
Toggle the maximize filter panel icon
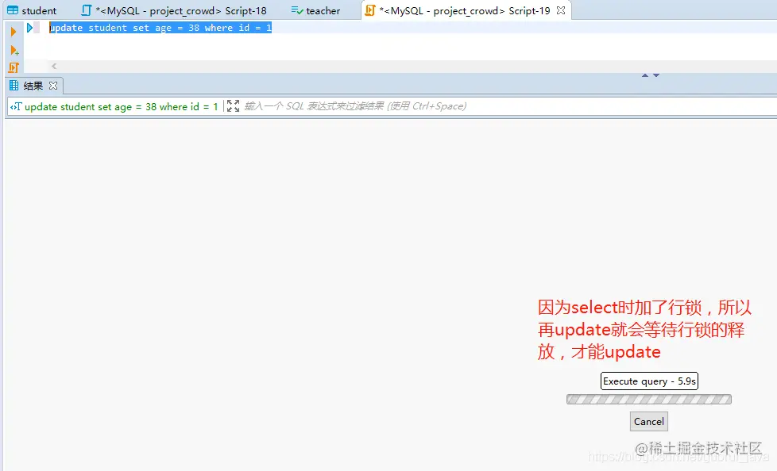(x=233, y=106)
